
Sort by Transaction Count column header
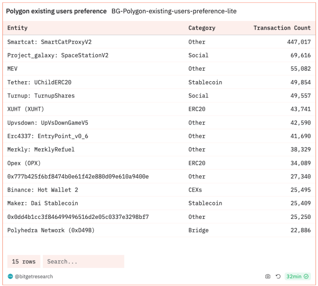pyautogui.click(x=282, y=28)
